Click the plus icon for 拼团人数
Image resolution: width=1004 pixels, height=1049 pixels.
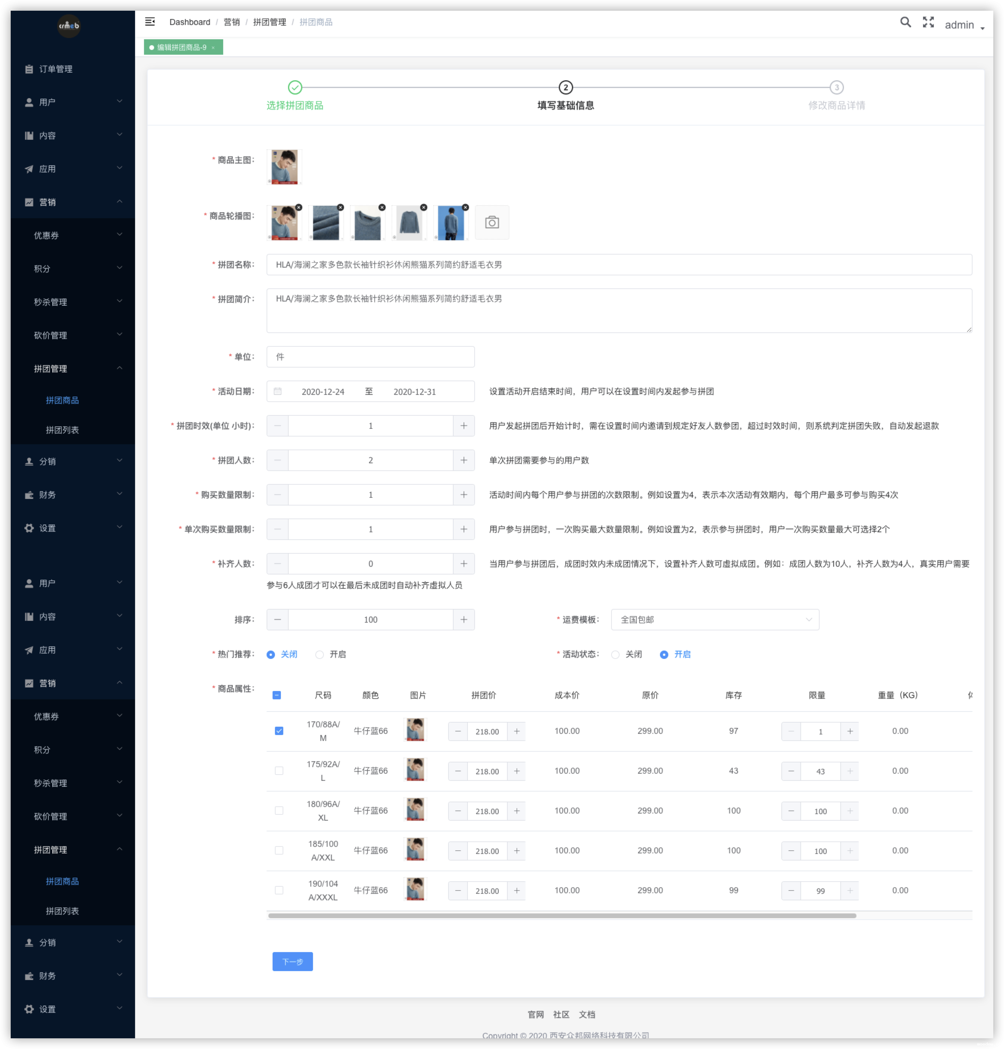[463, 460]
